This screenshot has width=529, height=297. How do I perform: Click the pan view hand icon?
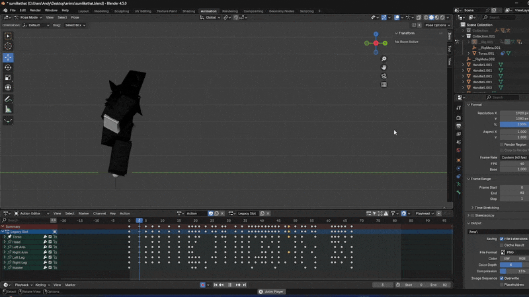(x=384, y=67)
